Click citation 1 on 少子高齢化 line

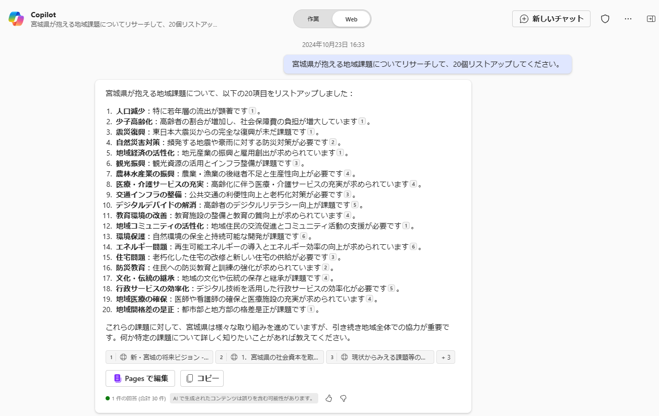[x=362, y=121]
